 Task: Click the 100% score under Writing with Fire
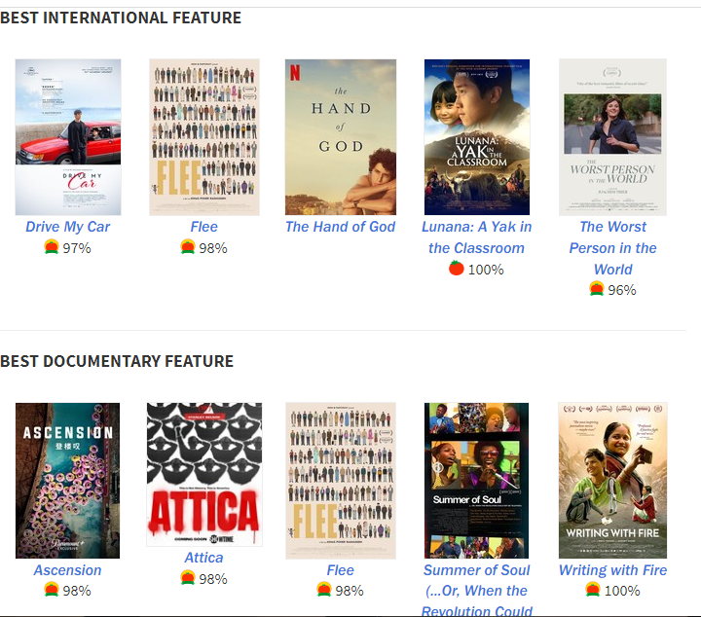coord(622,591)
